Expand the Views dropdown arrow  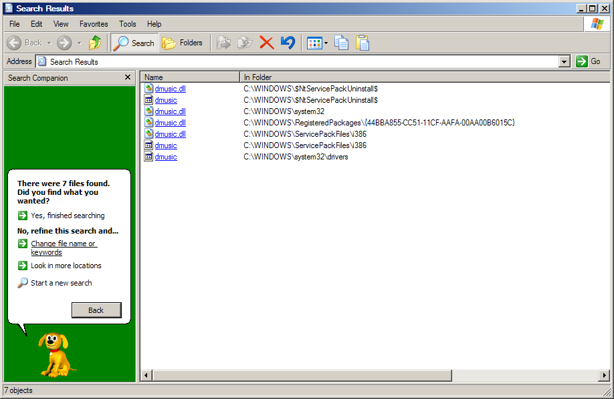pyautogui.click(x=326, y=43)
